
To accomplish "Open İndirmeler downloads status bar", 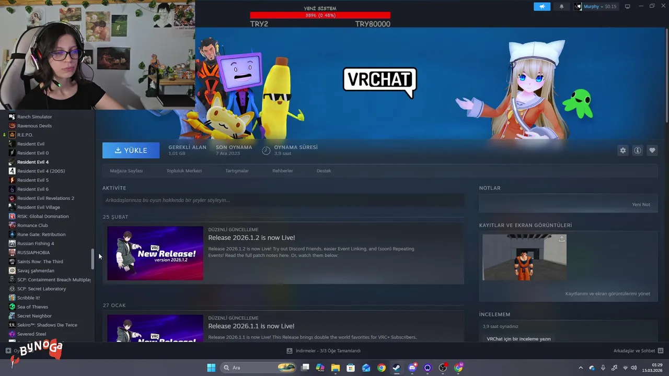I will pyautogui.click(x=324, y=351).
